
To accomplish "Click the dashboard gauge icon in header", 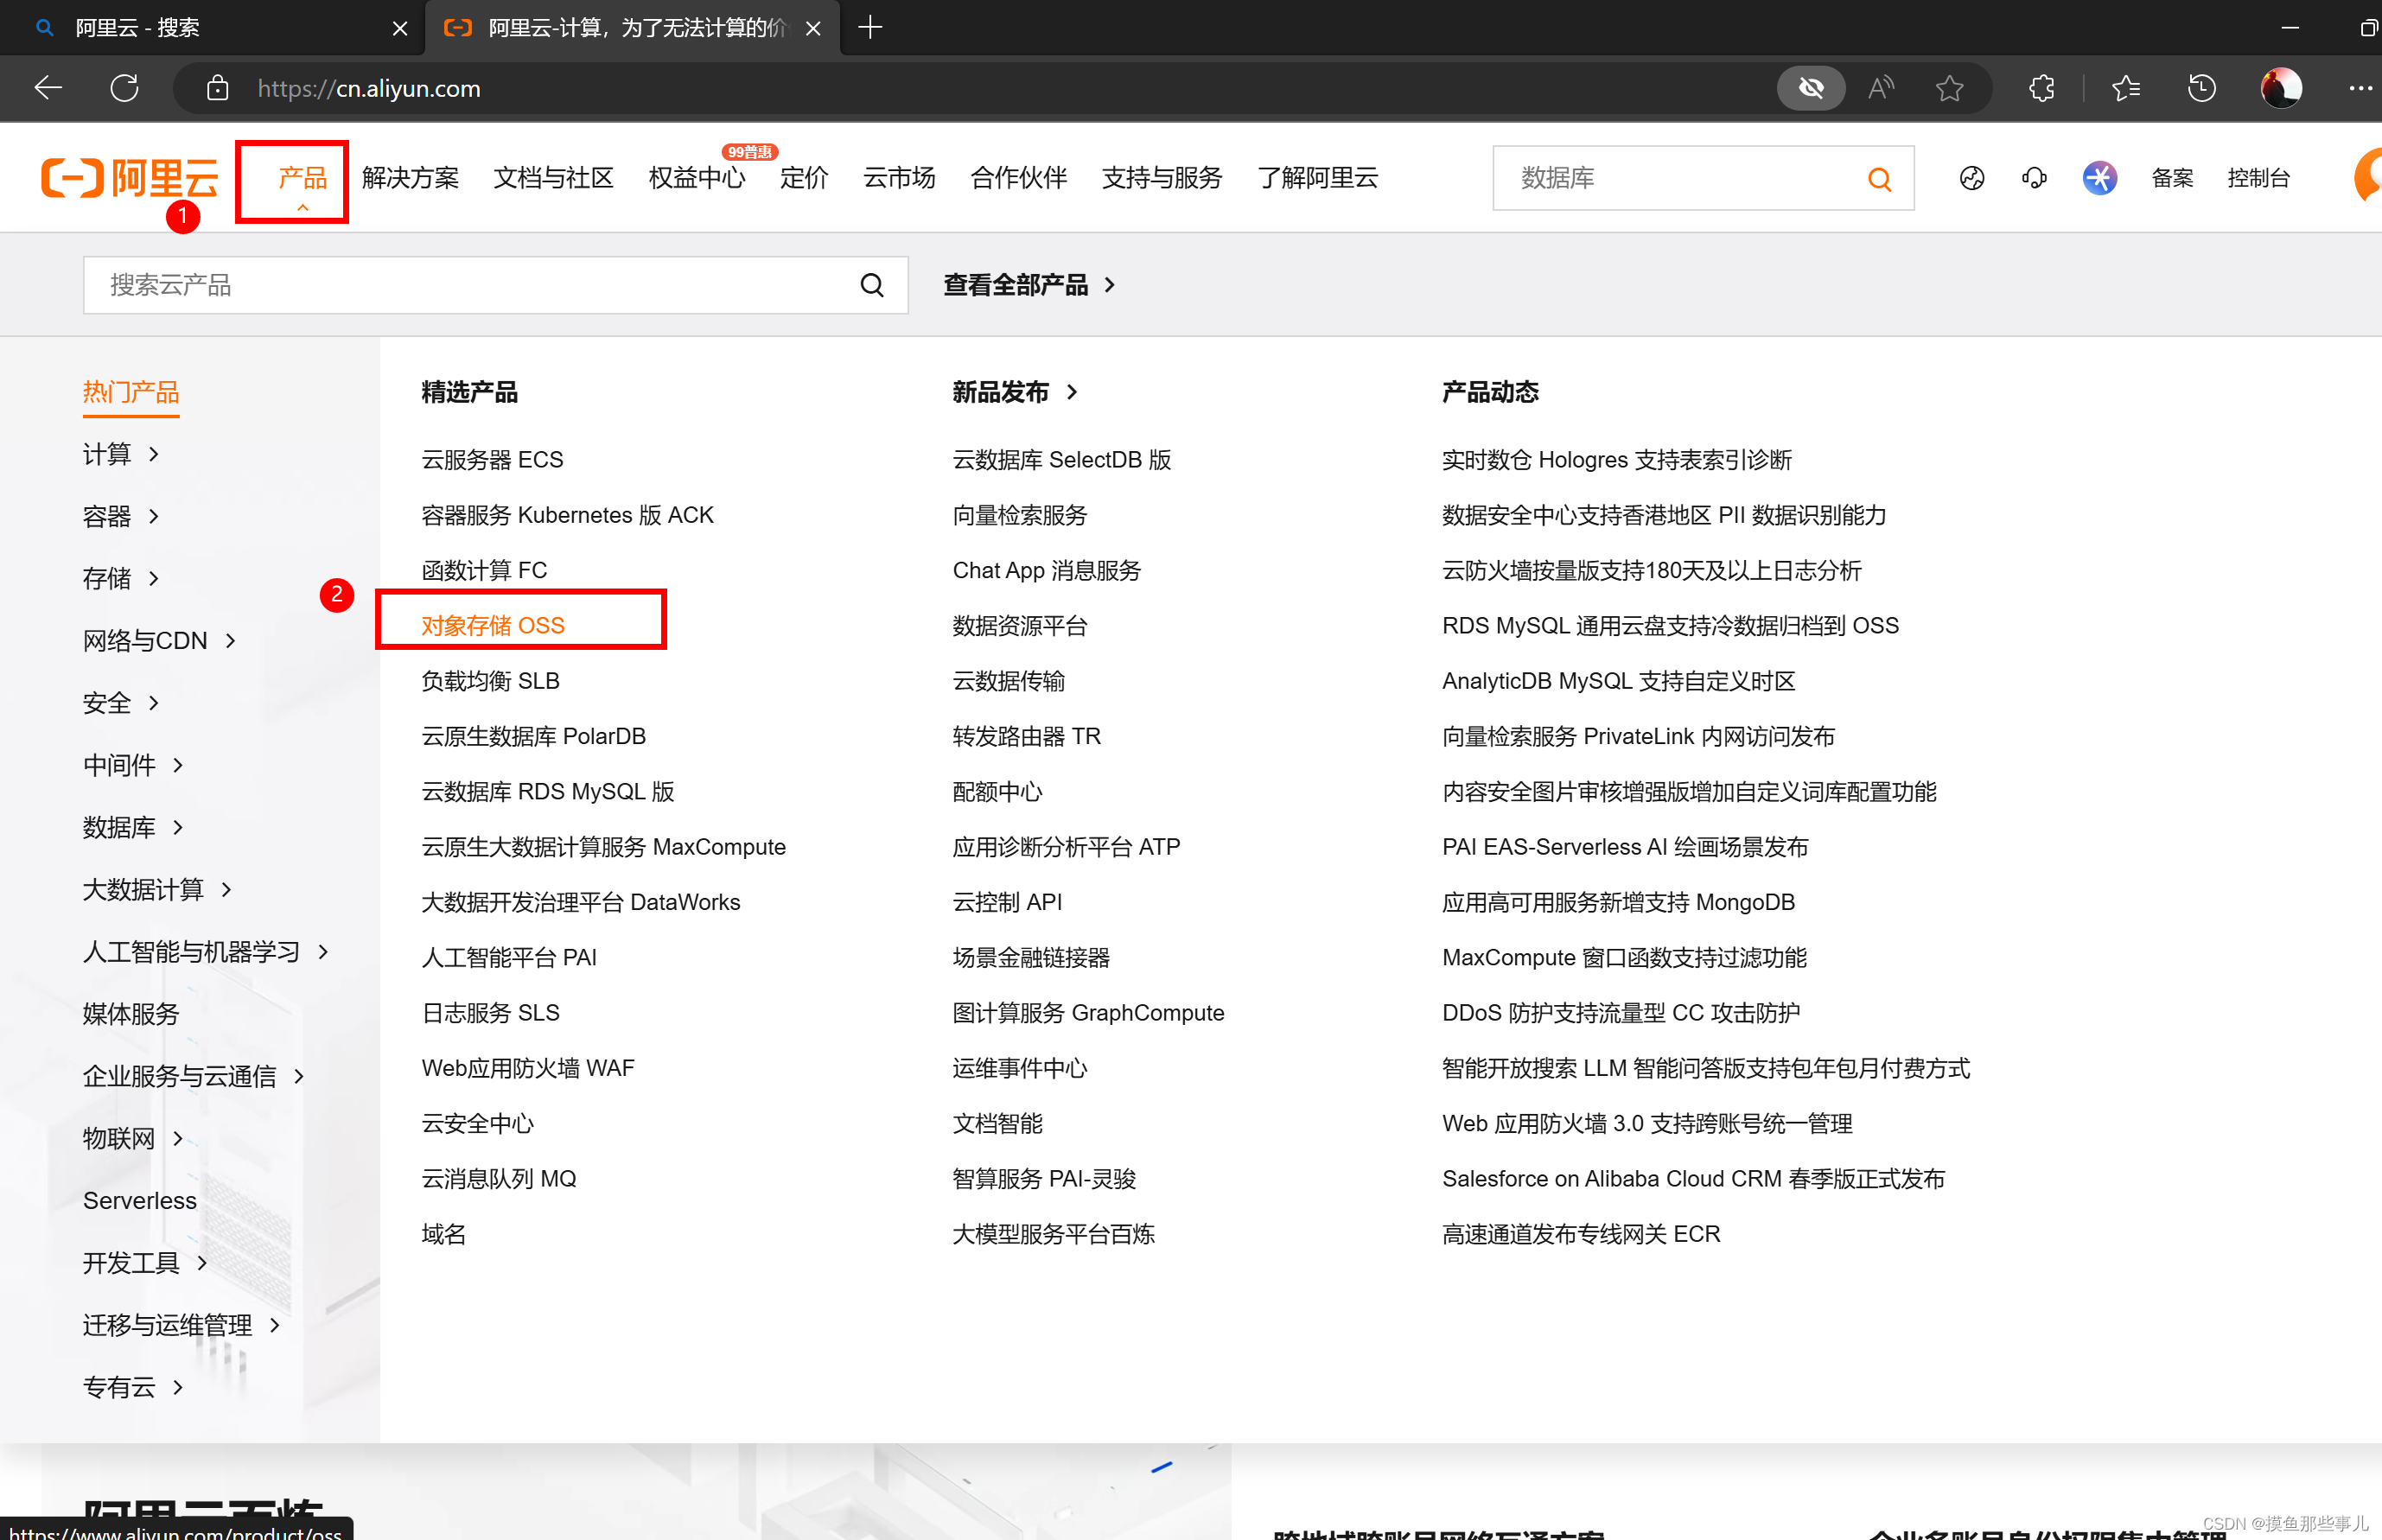I will coord(1972,178).
